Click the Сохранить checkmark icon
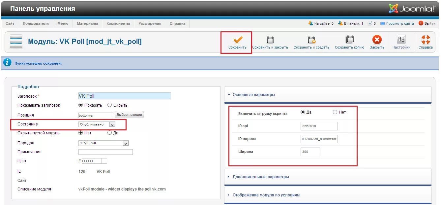 pyautogui.click(x=238, y=40)
